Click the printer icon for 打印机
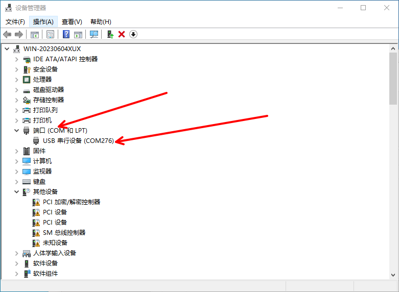The image size is (399, 292). tap(27, 120)
